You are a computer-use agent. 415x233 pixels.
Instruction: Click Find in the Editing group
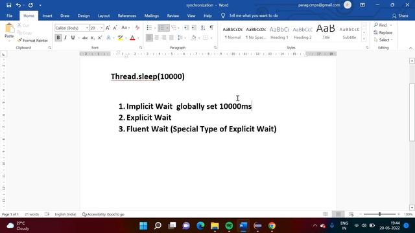coord(383,25)
